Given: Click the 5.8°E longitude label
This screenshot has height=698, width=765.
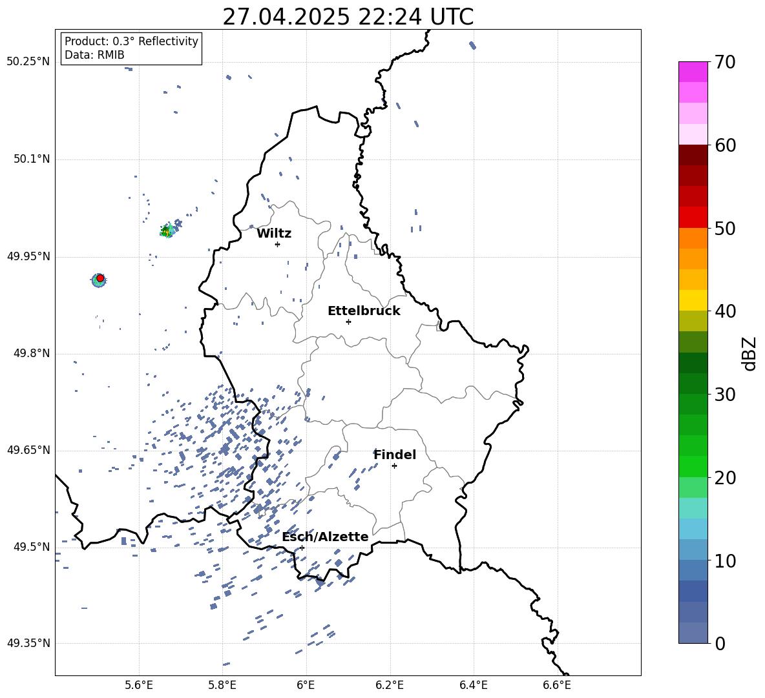Looking at the screenshot, I should 222,685.
